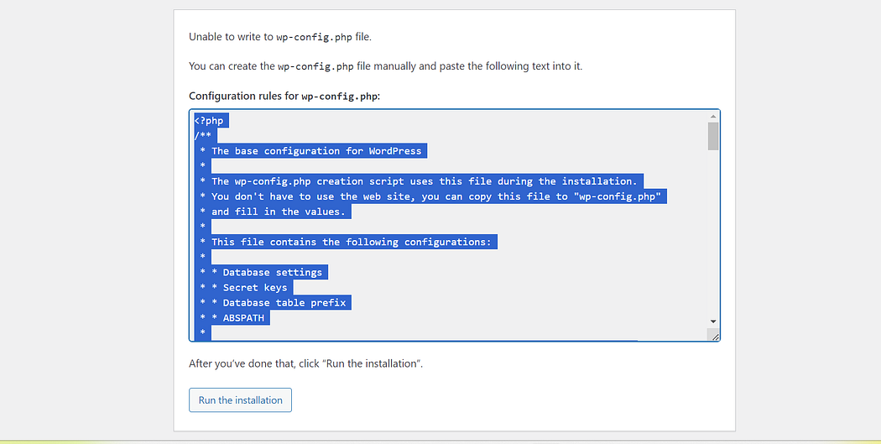Click the '* Secret keys' line
The width and height of the screenshot is (881, 444).
[x=243, y=287]
